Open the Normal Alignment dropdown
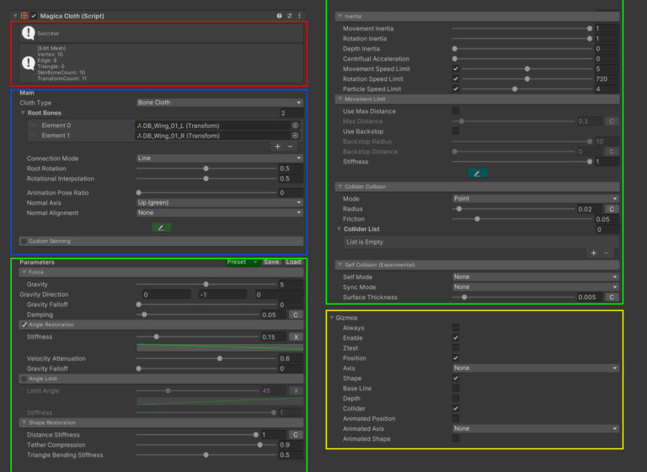The height and width of the screenshot is (472, 647). 220,212
